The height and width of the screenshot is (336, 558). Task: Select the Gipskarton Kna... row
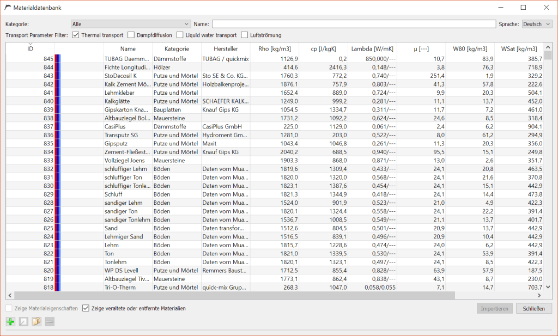[x=275, y=109]
